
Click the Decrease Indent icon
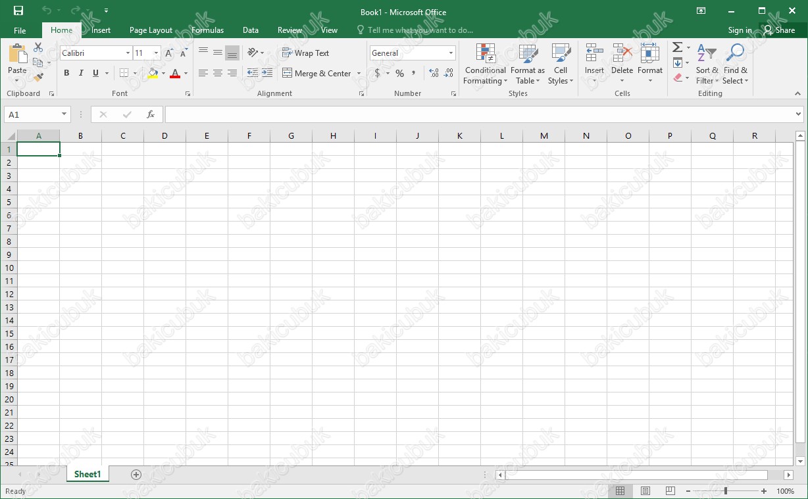[253, 73]
